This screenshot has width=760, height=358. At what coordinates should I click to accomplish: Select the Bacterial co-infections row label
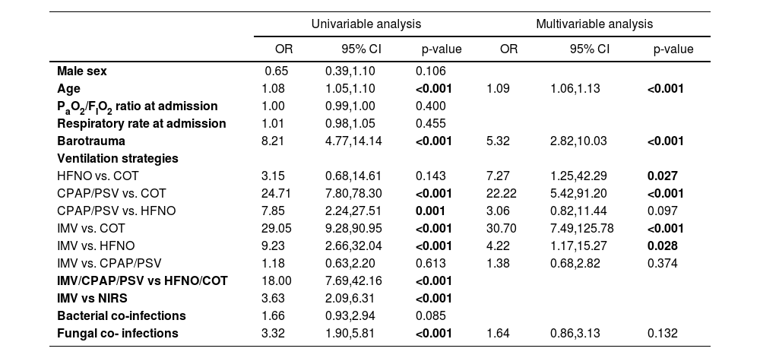(x=122, y=315)
